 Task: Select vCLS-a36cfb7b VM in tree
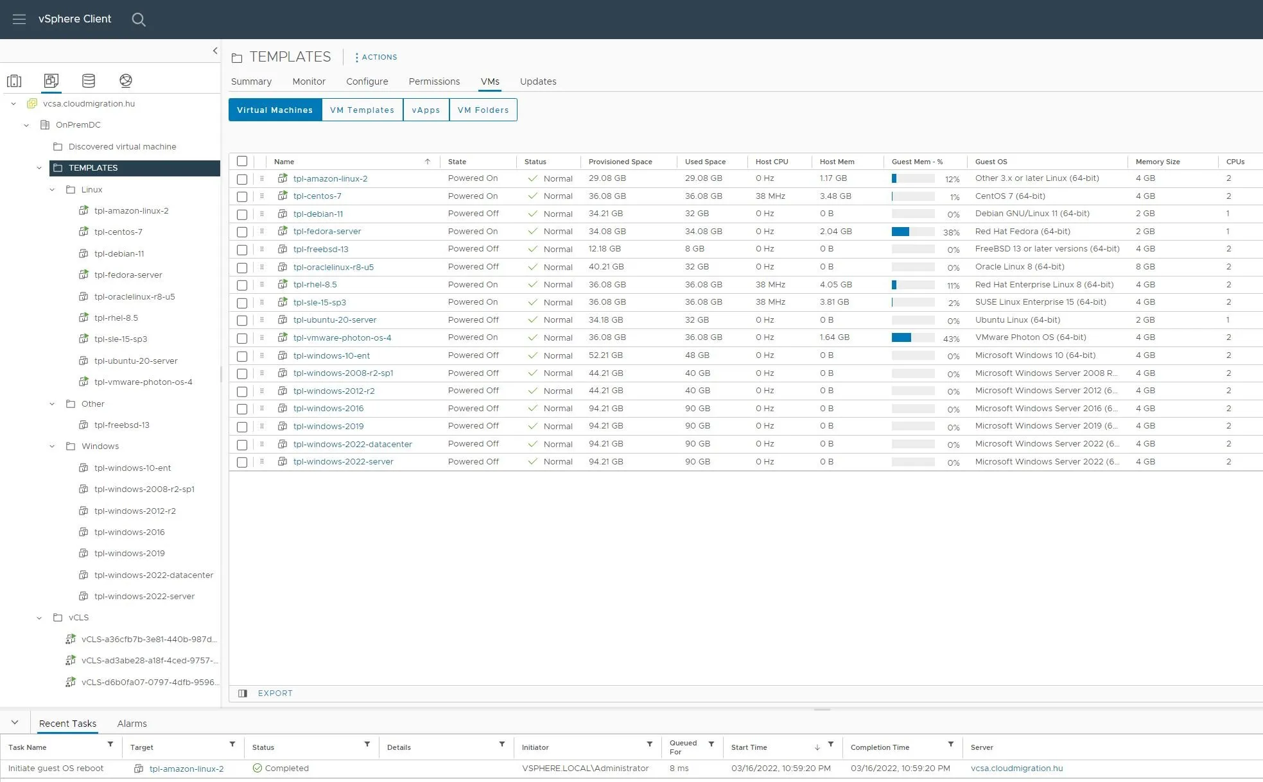(149, 640)
